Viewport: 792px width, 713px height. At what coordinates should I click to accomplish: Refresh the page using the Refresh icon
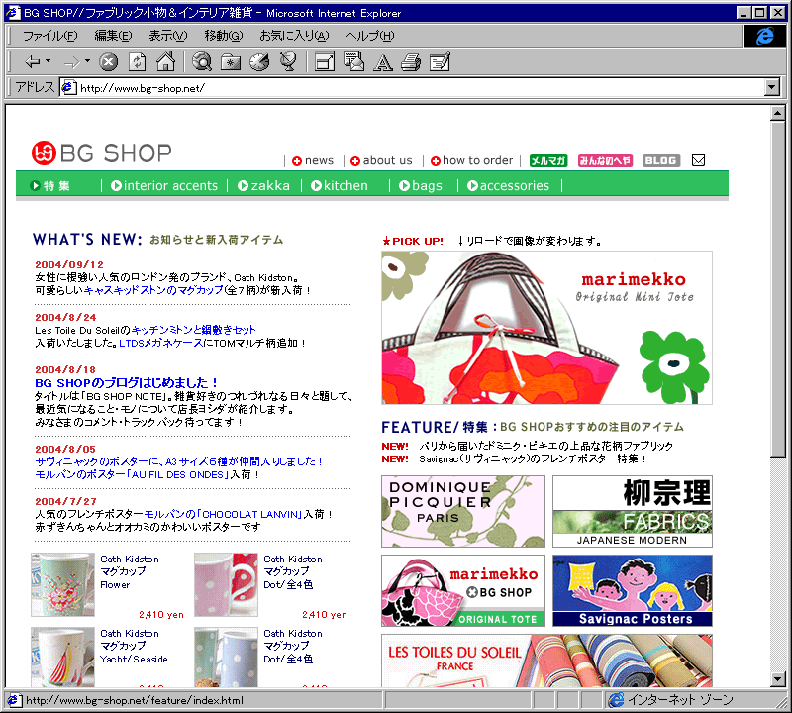click(137, 62)
